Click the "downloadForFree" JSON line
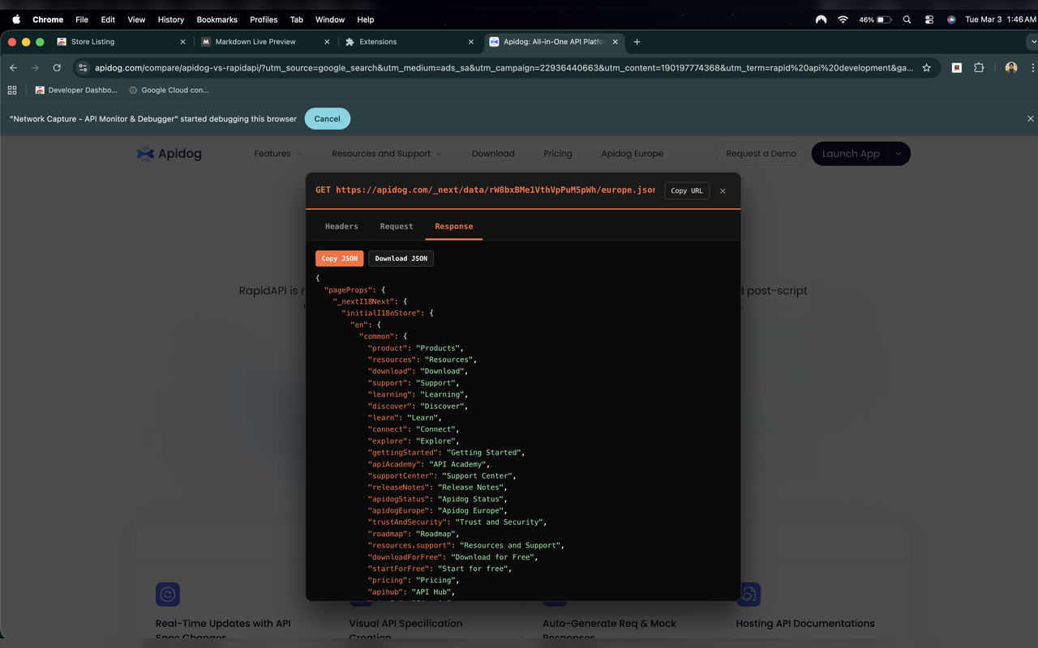1038x648 pixels. 453,557
